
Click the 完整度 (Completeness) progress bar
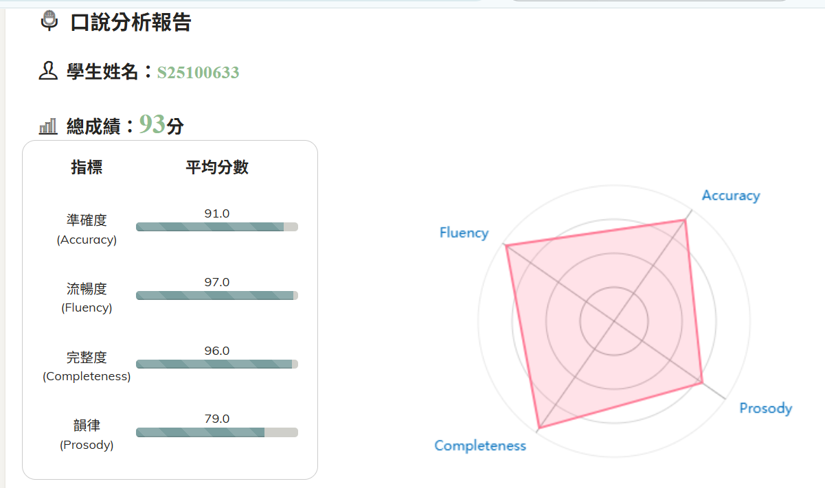click(x=216, y=364)
